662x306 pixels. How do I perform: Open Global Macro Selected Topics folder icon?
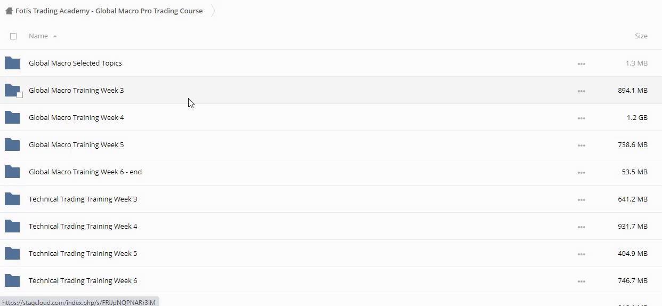(12, 63)
